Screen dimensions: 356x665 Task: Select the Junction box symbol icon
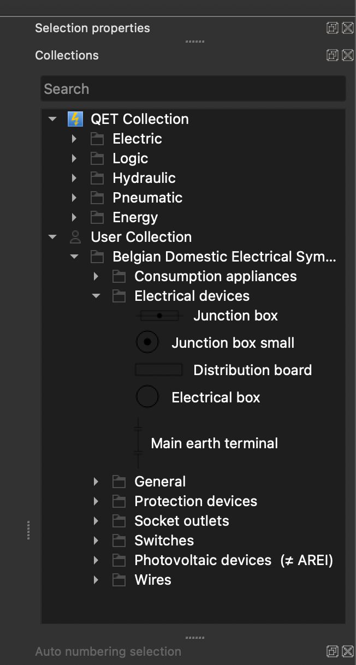pyautogui.click(x=159, y=316)
